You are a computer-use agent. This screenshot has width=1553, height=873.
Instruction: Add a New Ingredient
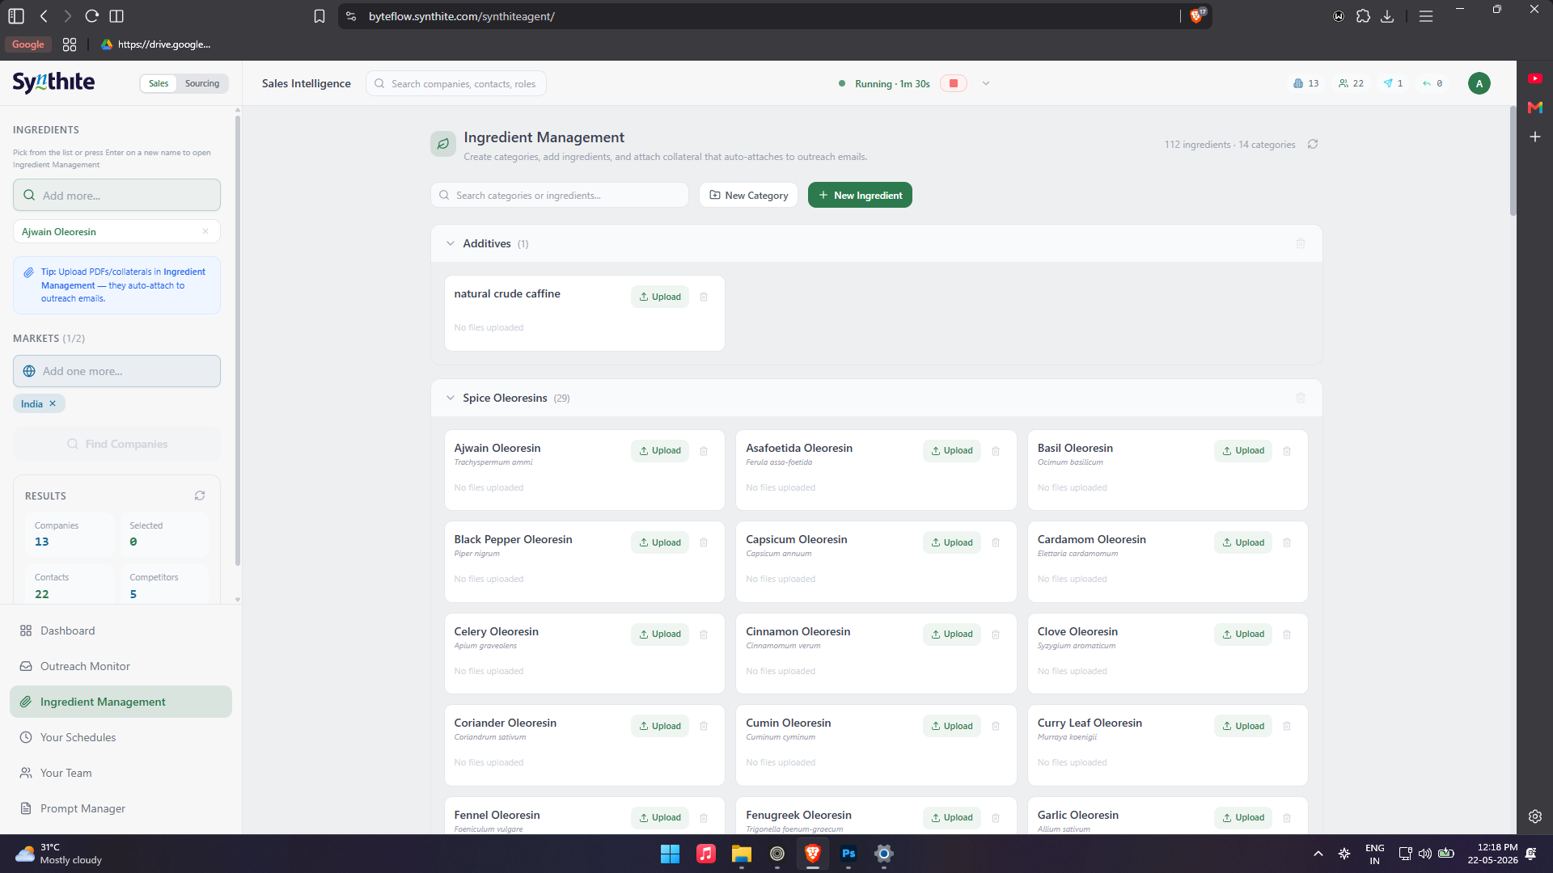pos(860,195)
